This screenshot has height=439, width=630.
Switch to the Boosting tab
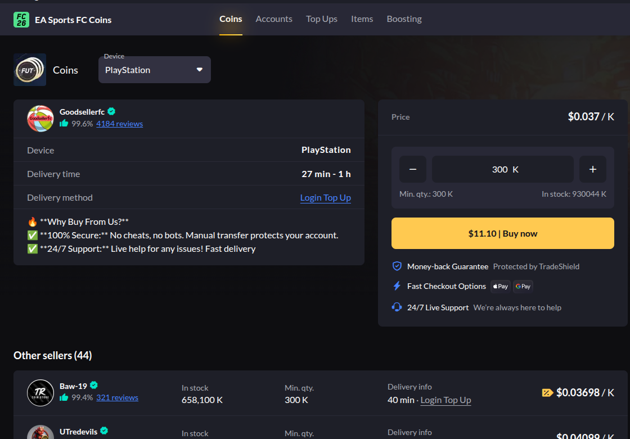click(404, 19)
